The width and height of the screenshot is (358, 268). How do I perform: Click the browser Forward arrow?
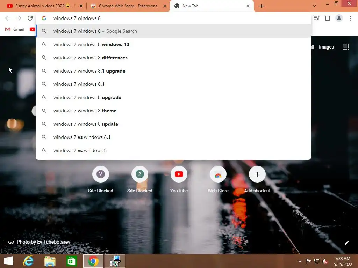(x=19, y=18)
